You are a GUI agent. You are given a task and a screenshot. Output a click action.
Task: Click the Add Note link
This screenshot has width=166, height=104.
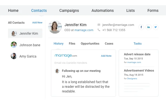106,56
